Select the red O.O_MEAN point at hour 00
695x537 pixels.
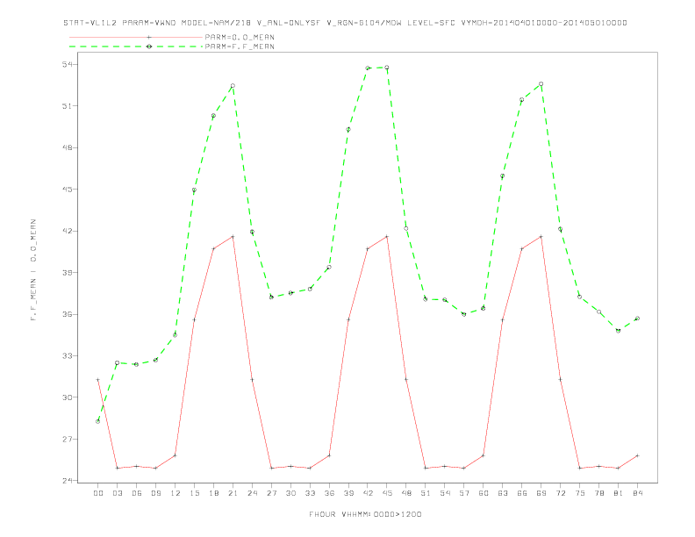(x=98, y=380)
